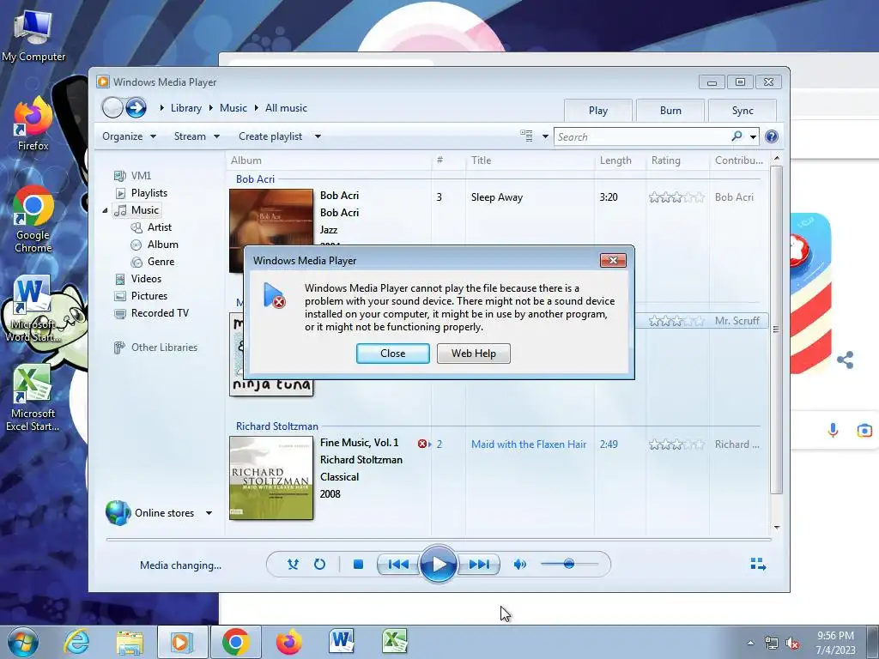Select the Sleep Away track
Viewport: 879px width, 659px height.
tap(497, 197)
